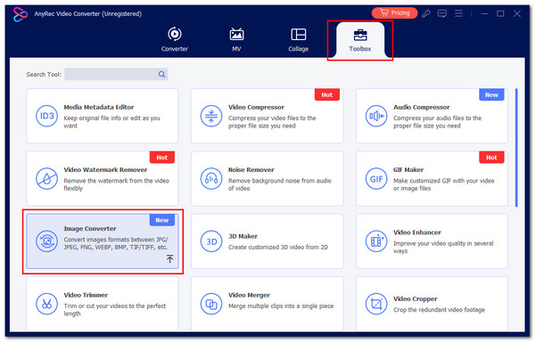Viewport: 535px width, 342px height.
Task: Open the feedback chat icon
Action: pyautogui.click(x=442, y=13)
